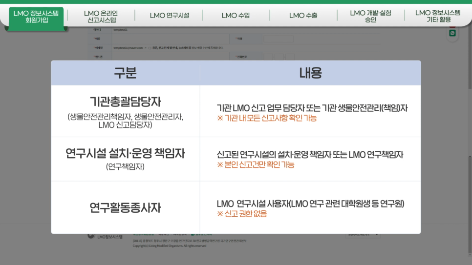The width and height of the screenshot is (472, 265).
Task: Click the orange note 신고 권한 없음
Action: (242, 214)
